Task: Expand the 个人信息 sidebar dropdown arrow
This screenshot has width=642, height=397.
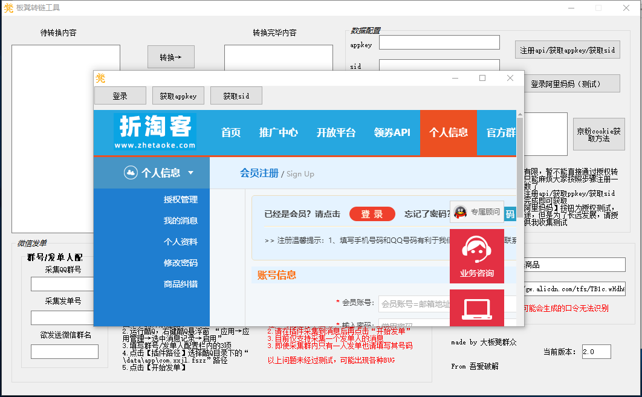Action: [x=191, y=173]
